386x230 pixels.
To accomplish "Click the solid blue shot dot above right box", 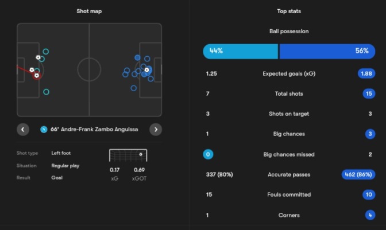I will point(137,57).
